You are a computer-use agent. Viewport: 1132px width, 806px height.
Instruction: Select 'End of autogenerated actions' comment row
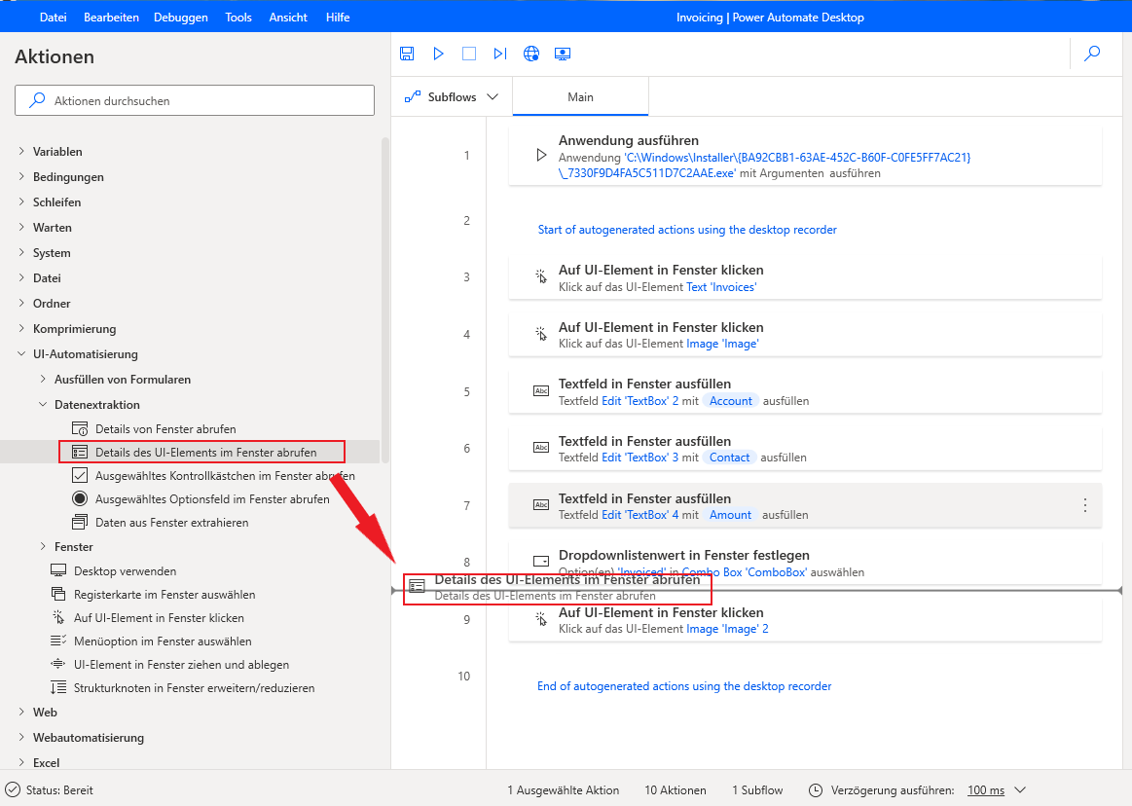tap(683, 686)
